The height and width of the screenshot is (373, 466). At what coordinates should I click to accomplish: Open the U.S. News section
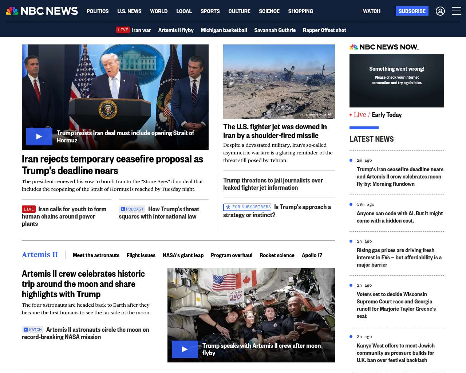tap(129, 11)
